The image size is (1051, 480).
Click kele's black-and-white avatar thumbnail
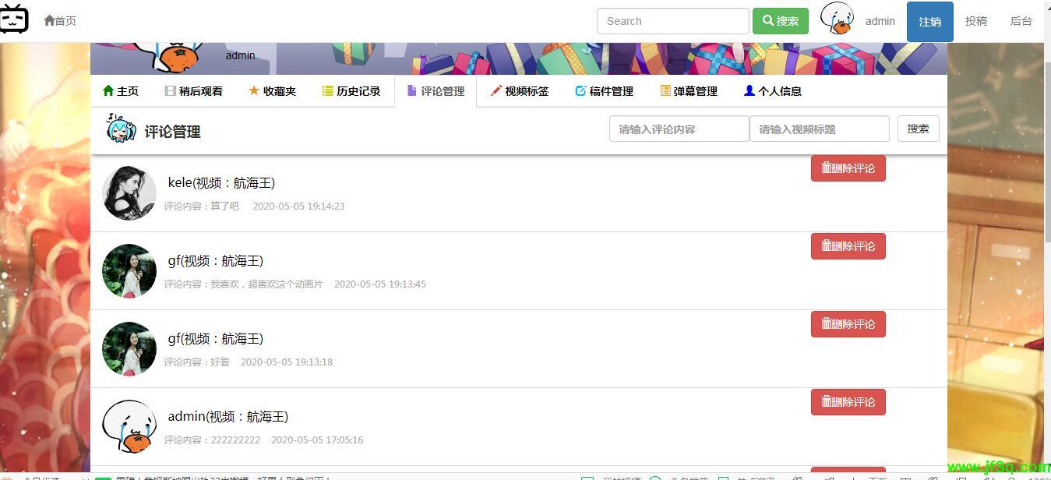click(129, 192)
